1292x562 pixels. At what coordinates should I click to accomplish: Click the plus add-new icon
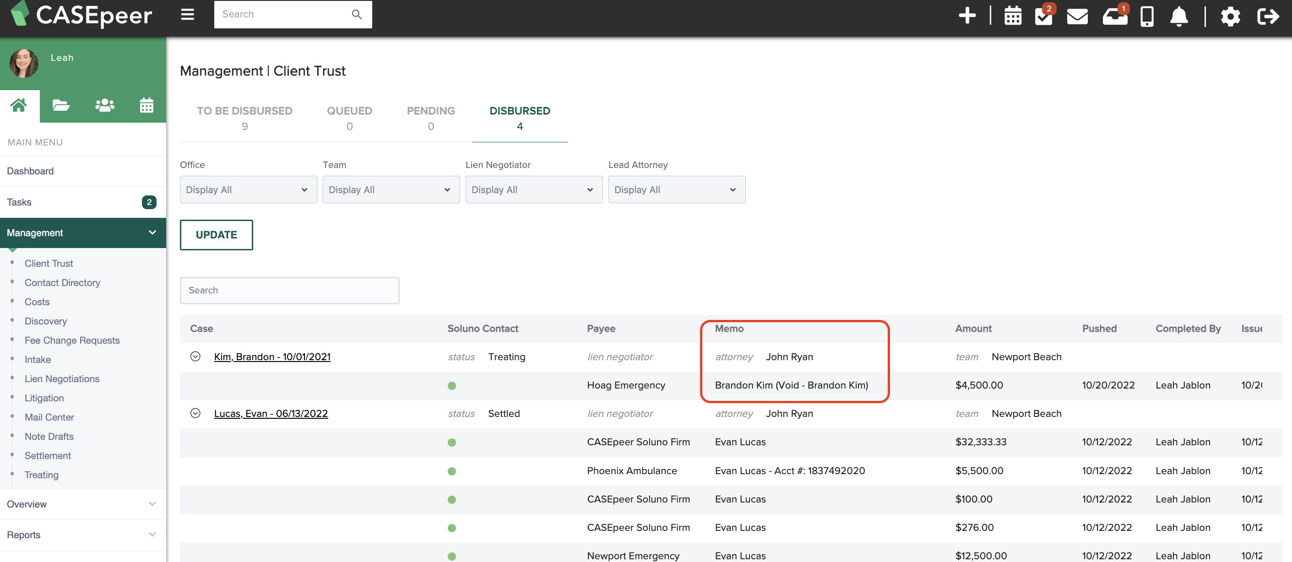(x=967, y=16)
